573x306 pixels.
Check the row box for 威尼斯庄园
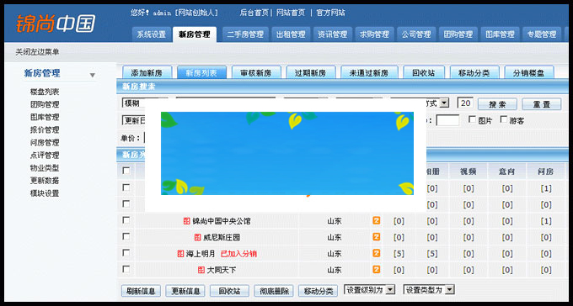coord(126,237)
